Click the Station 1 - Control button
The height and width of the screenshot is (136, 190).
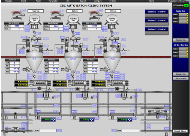(x=156, y=14)
